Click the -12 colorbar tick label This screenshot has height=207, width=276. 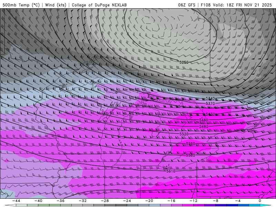194,201
